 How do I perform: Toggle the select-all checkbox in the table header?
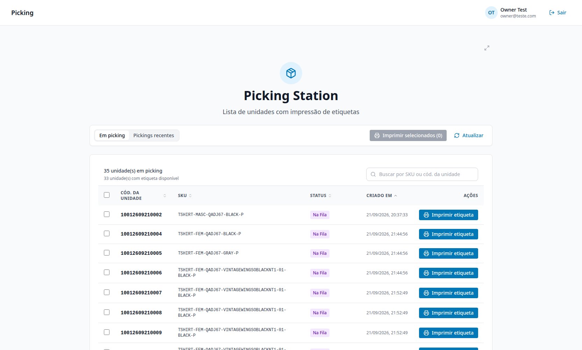[107, 195]
